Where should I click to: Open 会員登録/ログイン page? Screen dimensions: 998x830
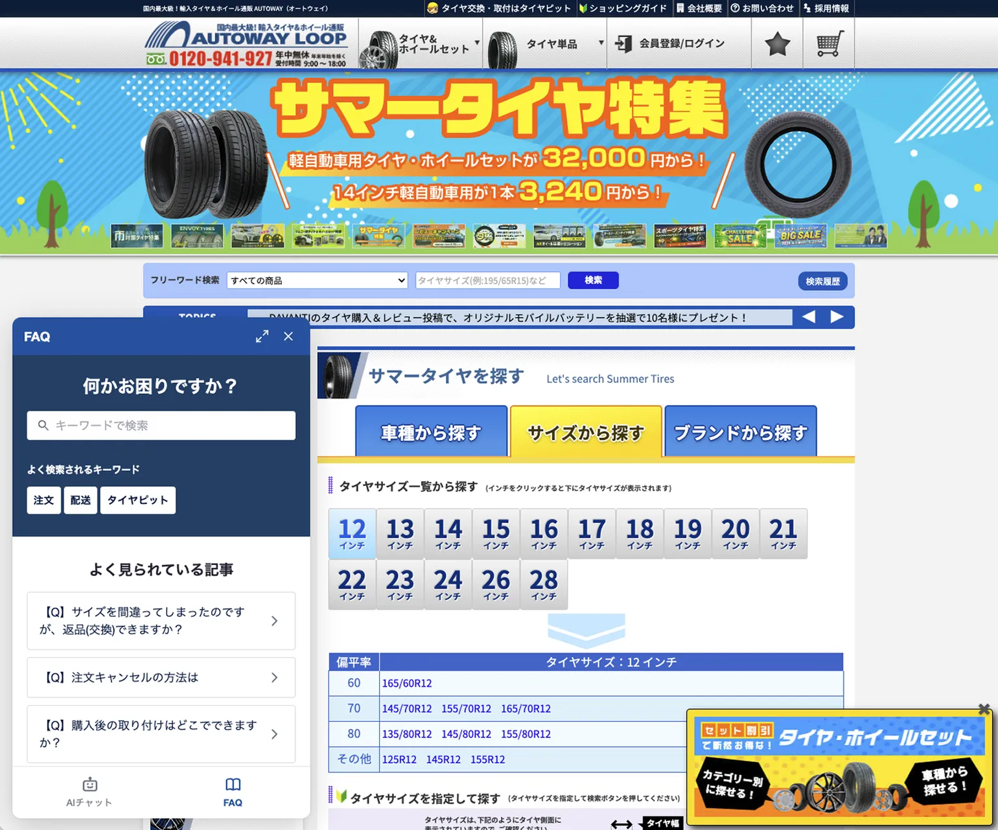point(670,44)
